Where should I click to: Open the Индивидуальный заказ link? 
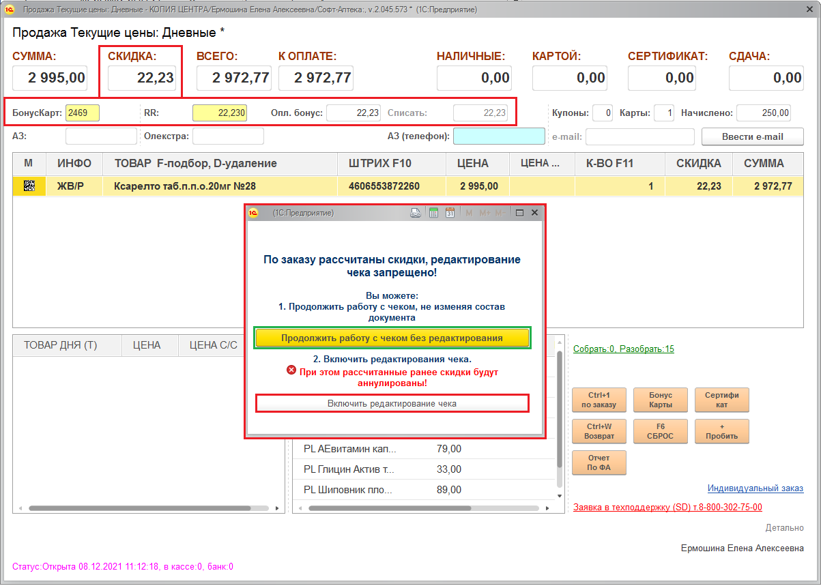point(755,488)
